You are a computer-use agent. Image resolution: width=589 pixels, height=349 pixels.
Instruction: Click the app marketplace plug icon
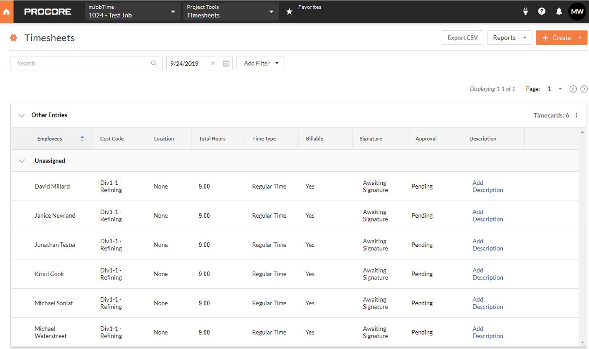tap(525, 11)
